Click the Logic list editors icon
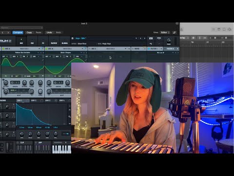The width and height of the screenshot is (234, 176). tap(214, 29)
